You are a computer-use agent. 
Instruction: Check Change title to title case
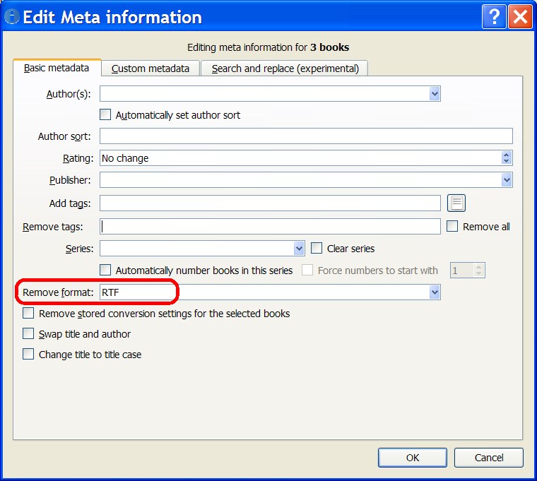click(x=28, y=355)
